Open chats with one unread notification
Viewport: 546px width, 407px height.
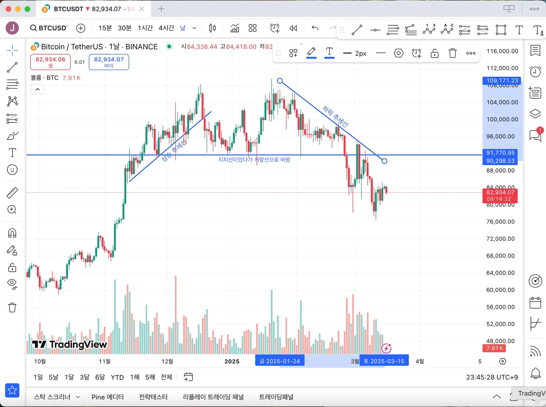click(536, 135)
